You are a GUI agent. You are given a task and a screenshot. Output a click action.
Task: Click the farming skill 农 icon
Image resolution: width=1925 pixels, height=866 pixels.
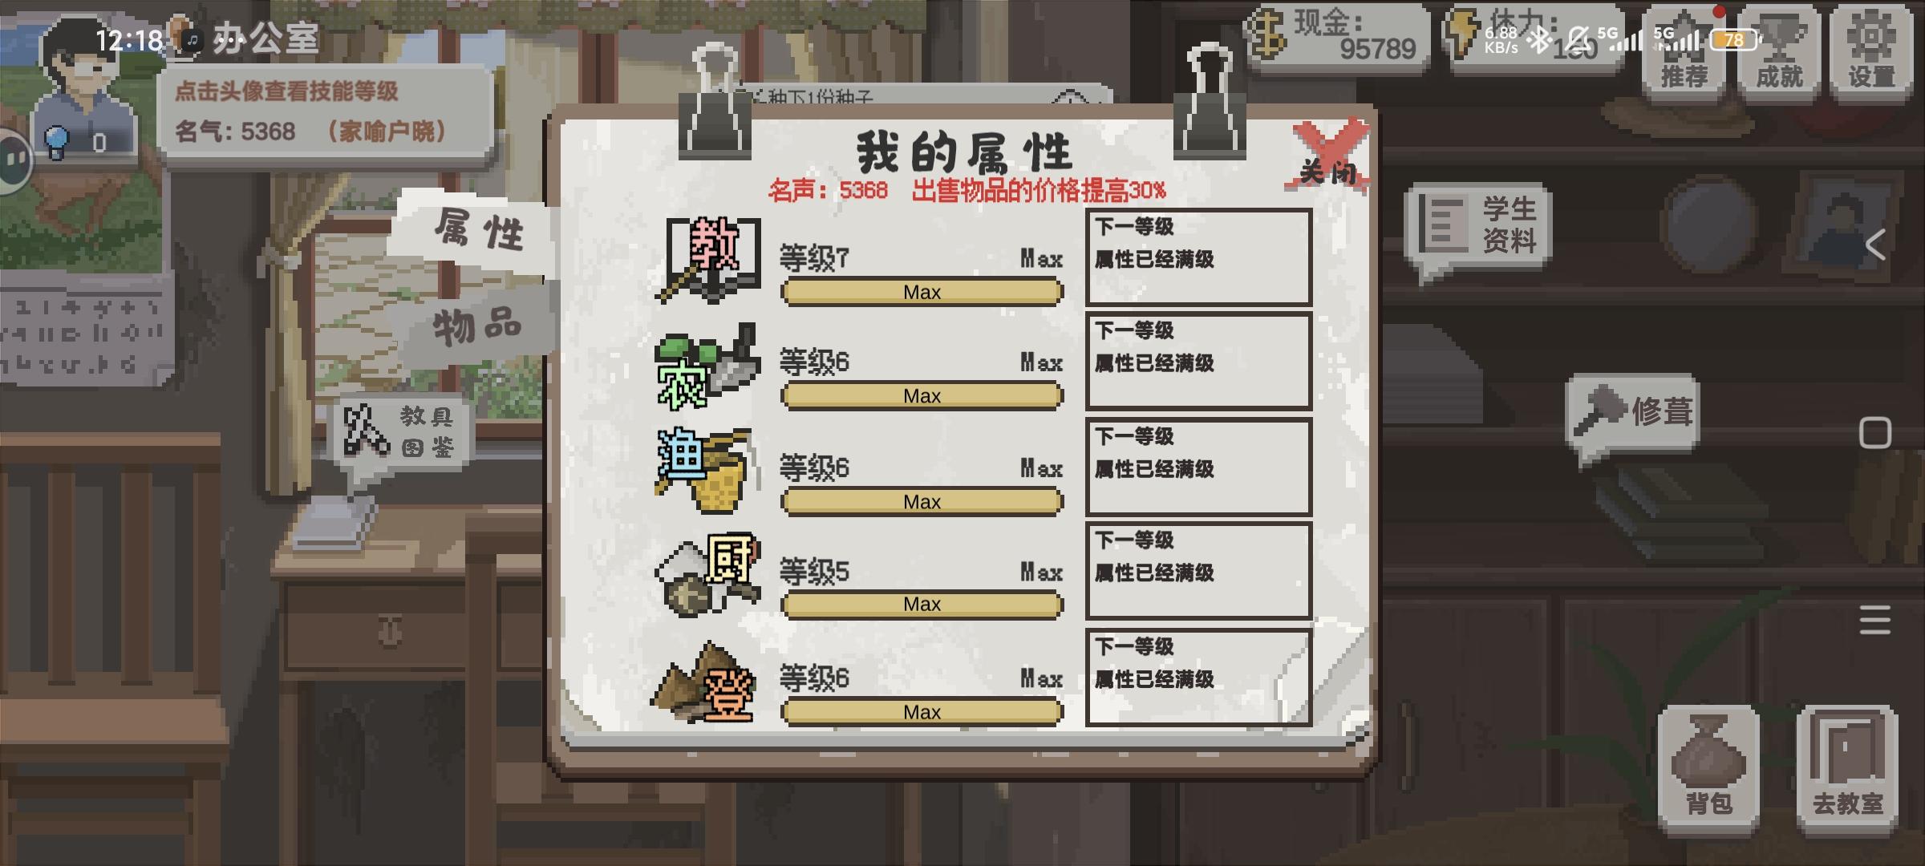point(707,366)
